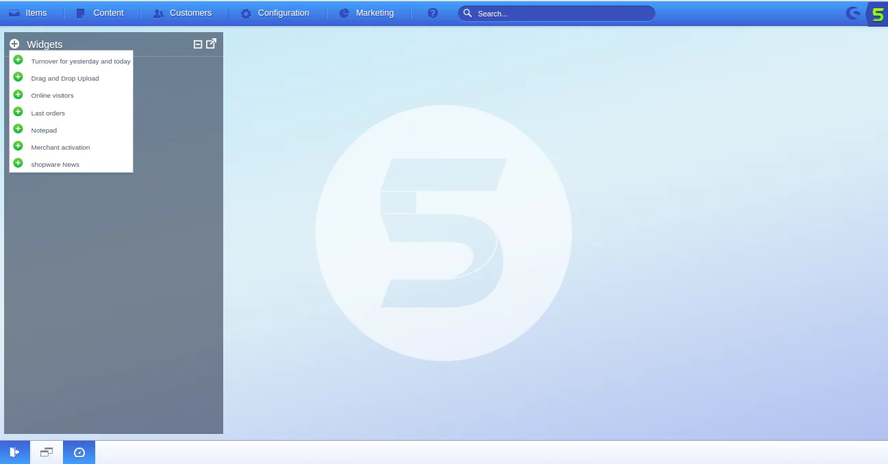
Task: Click the magnifier icon in the search box
Action: [468, 13]
